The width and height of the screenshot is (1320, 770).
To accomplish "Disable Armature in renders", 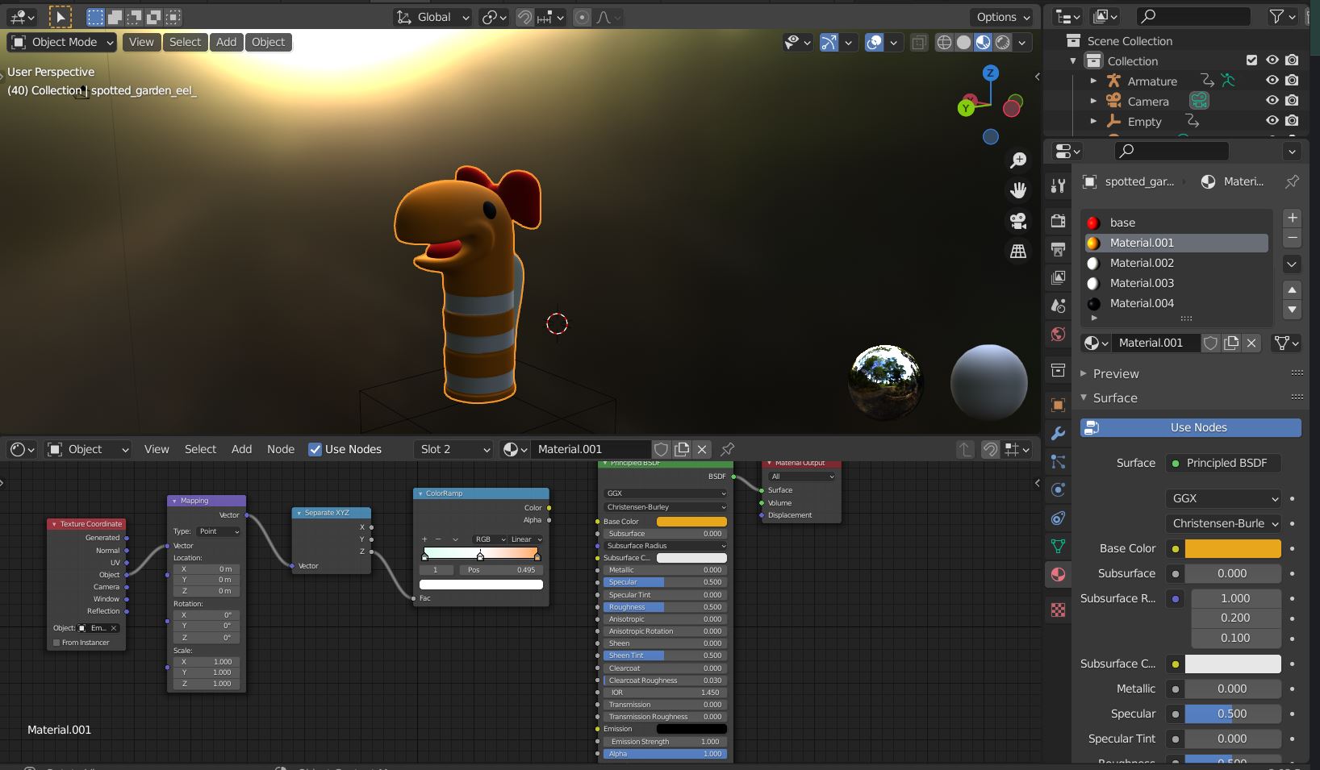I will pos(1293,81).
